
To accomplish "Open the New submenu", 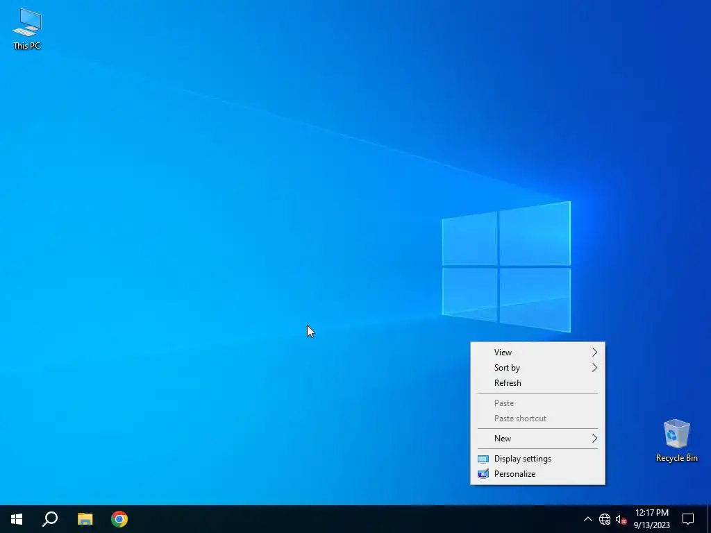I will 538,439.
